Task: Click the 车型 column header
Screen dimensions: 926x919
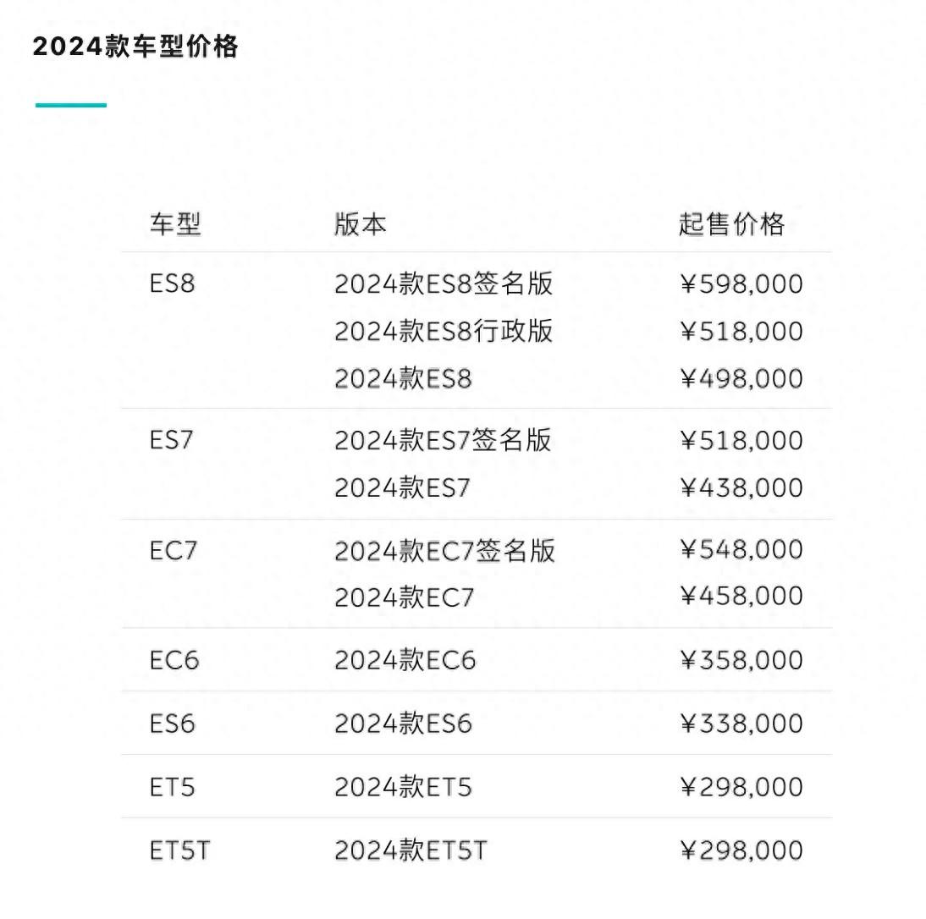Action: [x=175, y=224]
